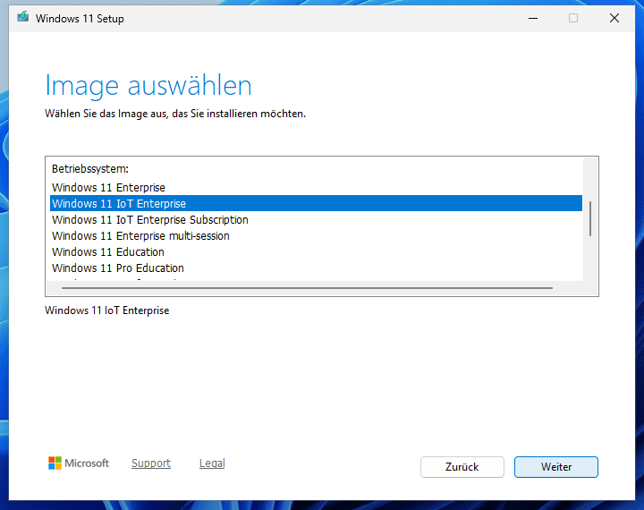Select the highlighted Windows 11 IoT Enterprise row
Image resolution: width=644 pixels, height=510 pixels.
tap(316, 203)
